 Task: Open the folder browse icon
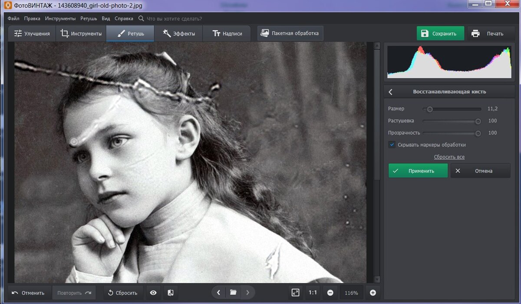click(233, 293)
